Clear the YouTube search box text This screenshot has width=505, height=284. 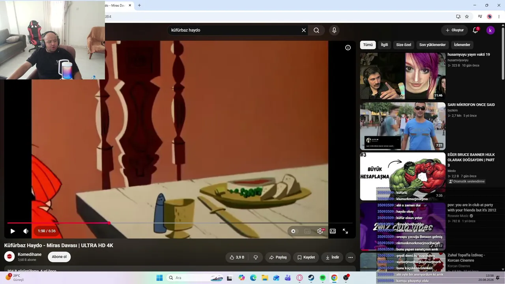[304, 30]
